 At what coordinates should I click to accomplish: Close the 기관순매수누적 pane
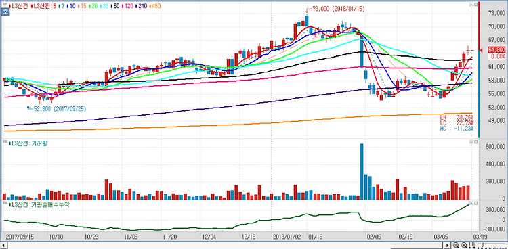[x=476, y=203]
